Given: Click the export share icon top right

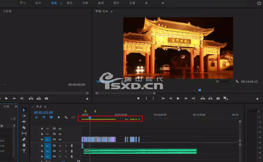Looking at the screenshot, I should point(259,3).
